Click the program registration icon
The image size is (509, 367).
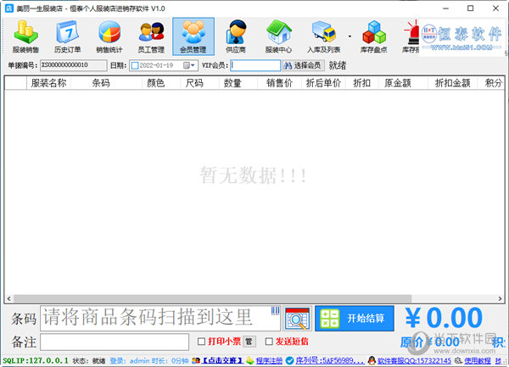tap(249, 360)
